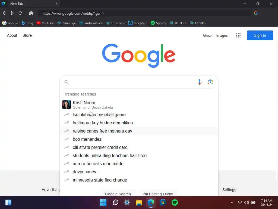This screenshot has width=278, height=209.
Task: Open the Advertising footer link
Action: [x=51, y=190]
